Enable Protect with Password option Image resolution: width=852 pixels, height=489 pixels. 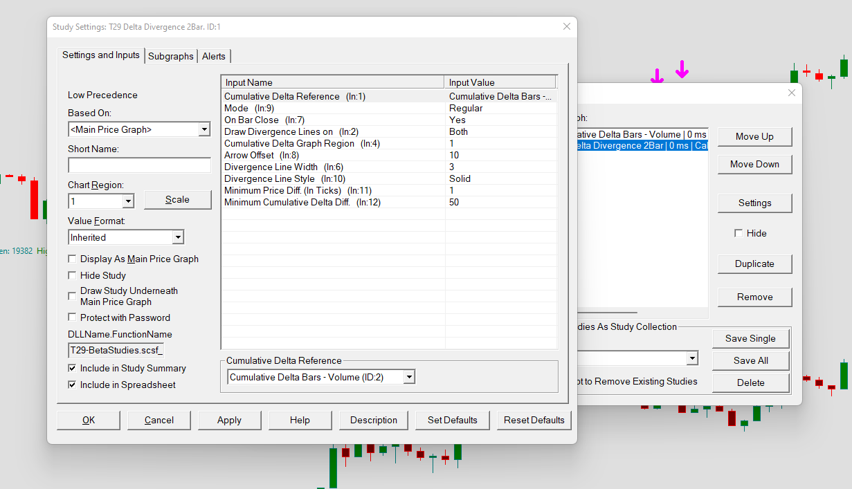click(x=73, y=317)
